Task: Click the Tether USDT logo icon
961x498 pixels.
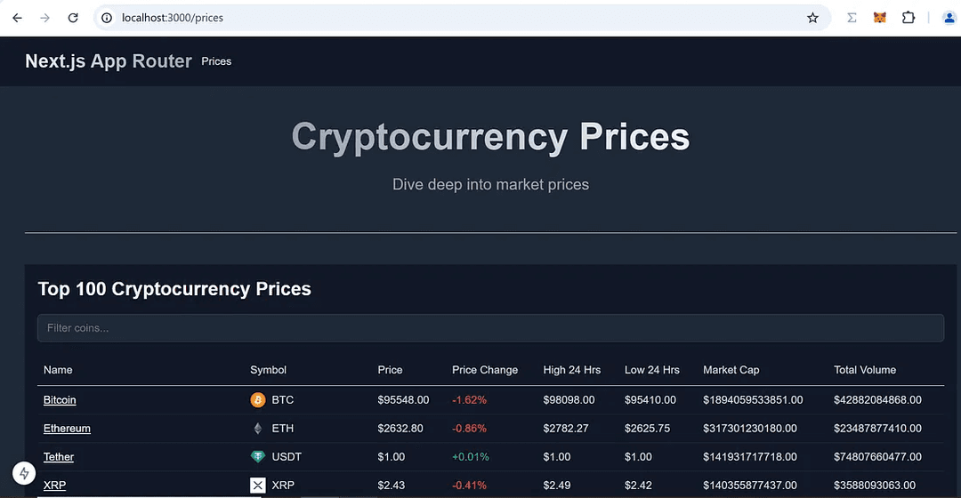Action: pos(258,457)
